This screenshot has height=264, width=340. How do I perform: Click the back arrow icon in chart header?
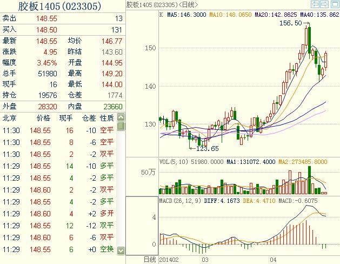(315, 5)
